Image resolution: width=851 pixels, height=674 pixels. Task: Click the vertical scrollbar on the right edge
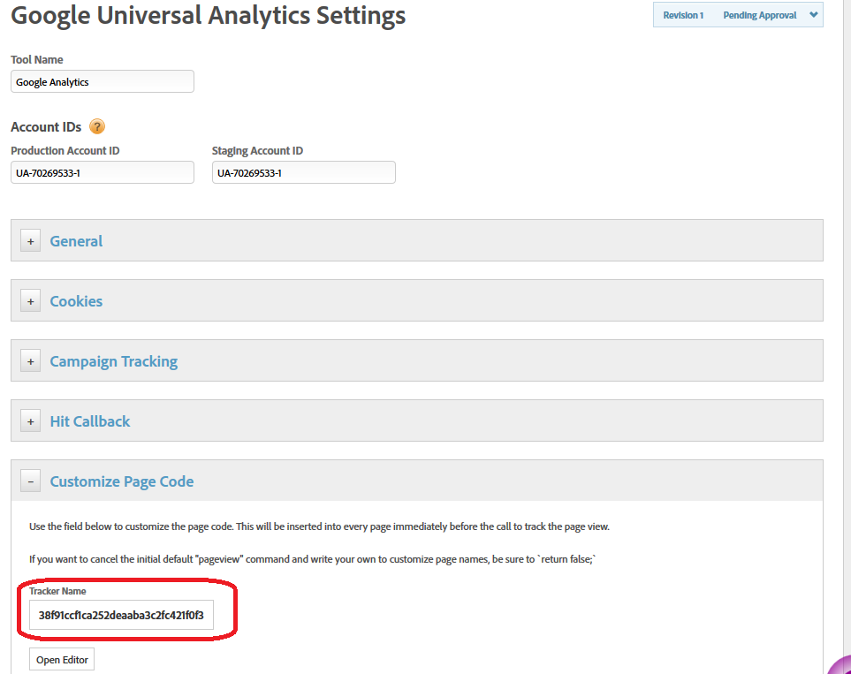(846, 336)
